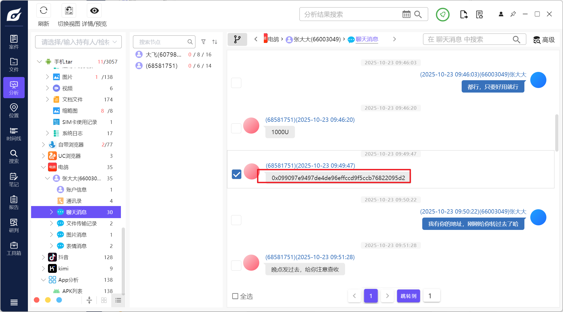
Task: Open the calendar date filter in search bar
Action: (406, 14)
